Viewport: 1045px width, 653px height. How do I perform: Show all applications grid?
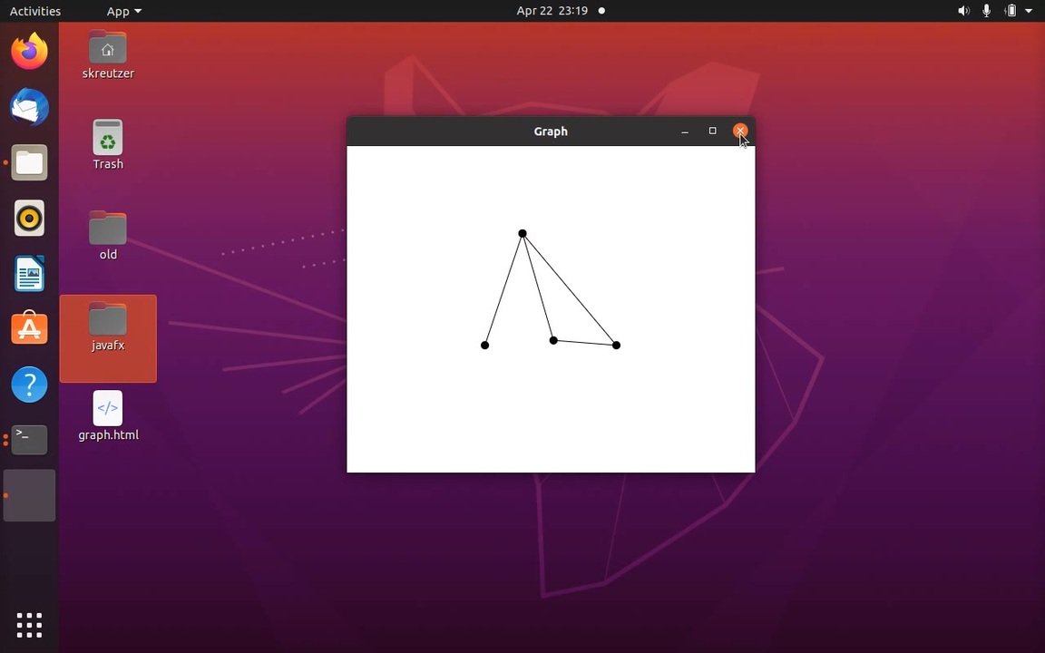[29, 625]
